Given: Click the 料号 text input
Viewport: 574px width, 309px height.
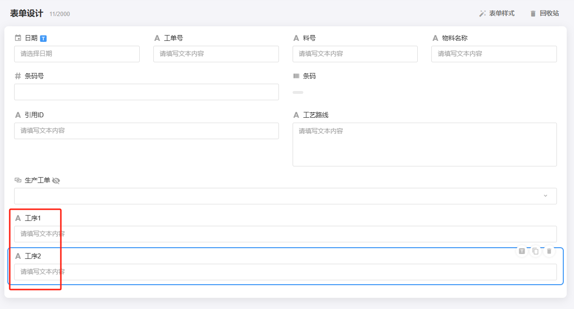Looking at the screenshot, I should [355, 54].
